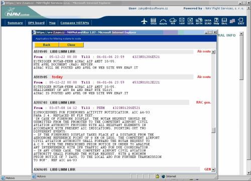Open the Summary menu link
This screenshot has width=251, height=181.
click(15, 23)
